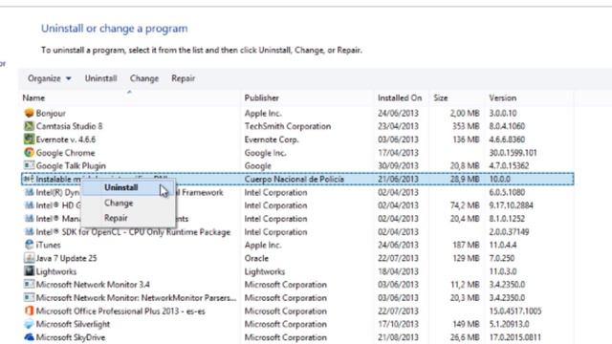Select Google Talk Plugin entry

tap(71, 165)
